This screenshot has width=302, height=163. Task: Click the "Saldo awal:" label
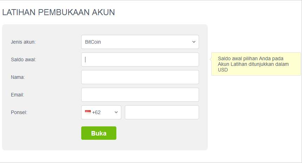[x=24, y=59]
